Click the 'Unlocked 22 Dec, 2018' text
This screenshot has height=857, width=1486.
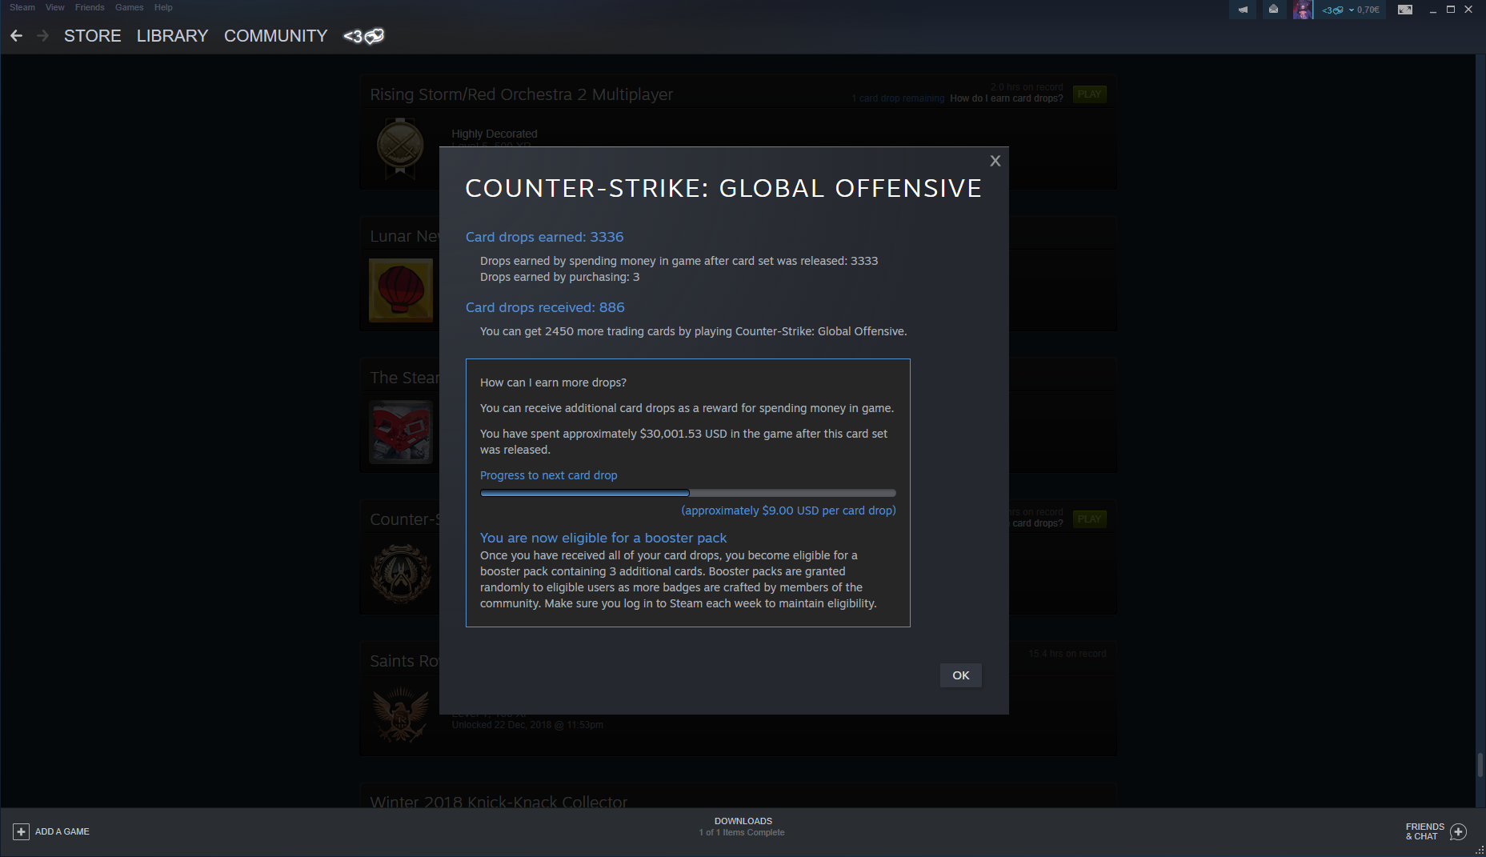click(x=527, y=725)
